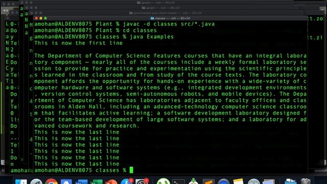Open the App Store icon with badge
The width and height of the screenshot is (327, 184).
pos(127,181)
